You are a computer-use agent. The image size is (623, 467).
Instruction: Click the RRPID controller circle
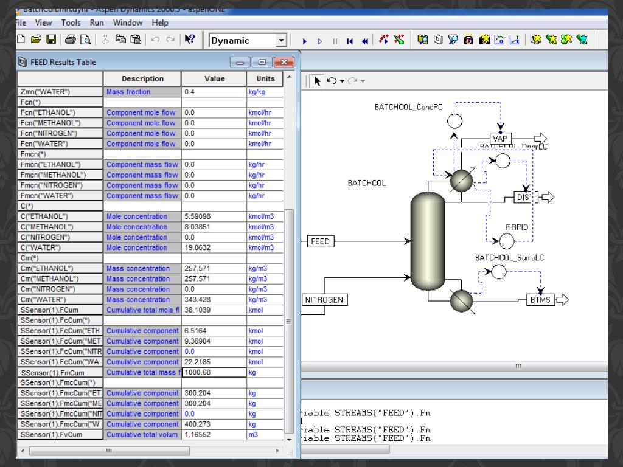[506, 241]
